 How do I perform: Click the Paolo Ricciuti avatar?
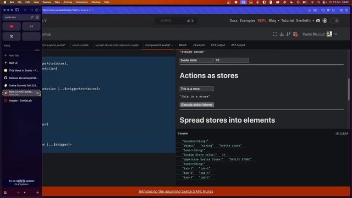pyautogui.click(x=329, y=34)
